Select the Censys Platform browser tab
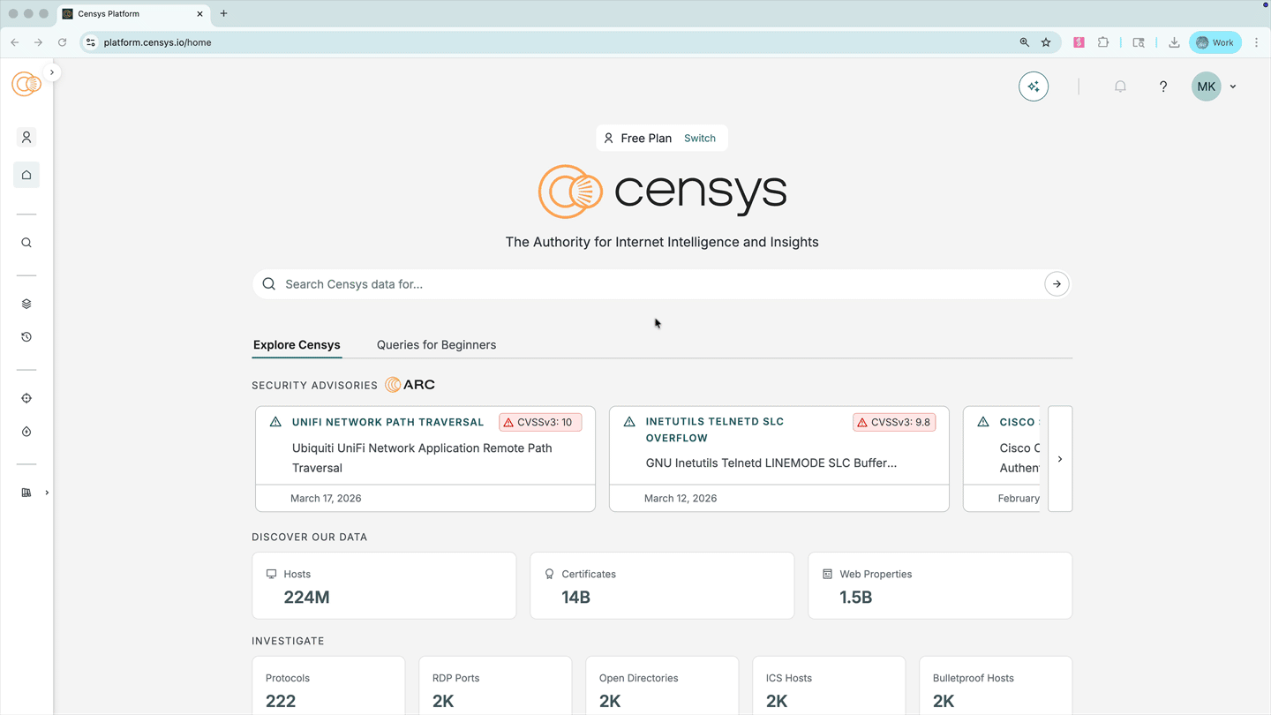 click(132, 14)
